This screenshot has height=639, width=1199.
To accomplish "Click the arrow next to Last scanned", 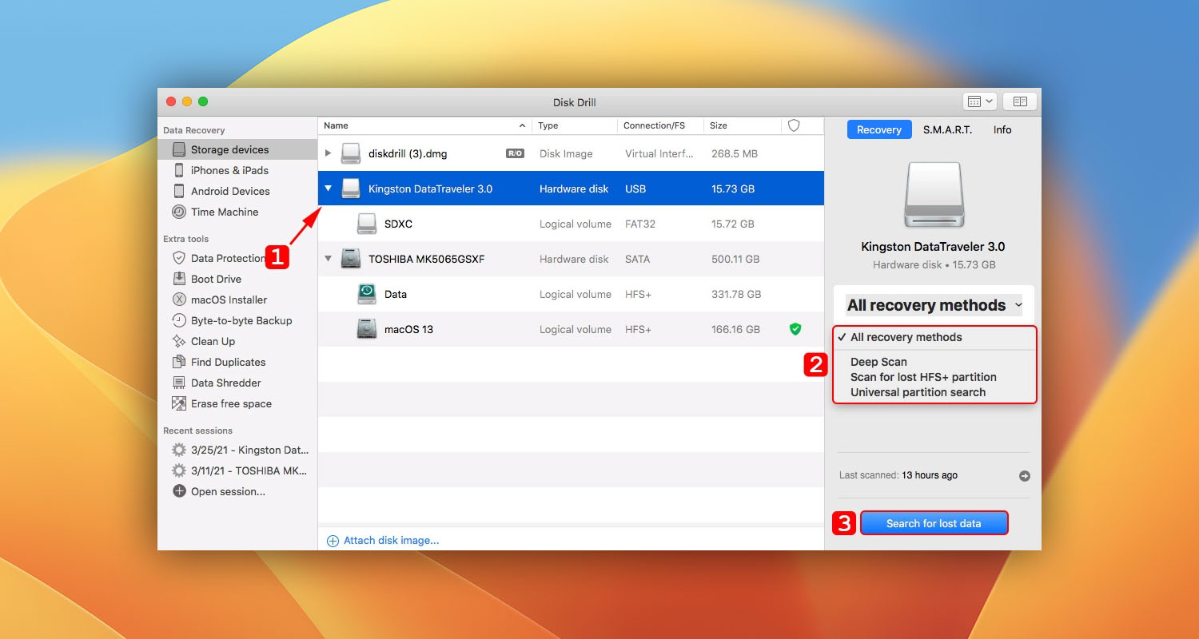I will coord(1025,476).
